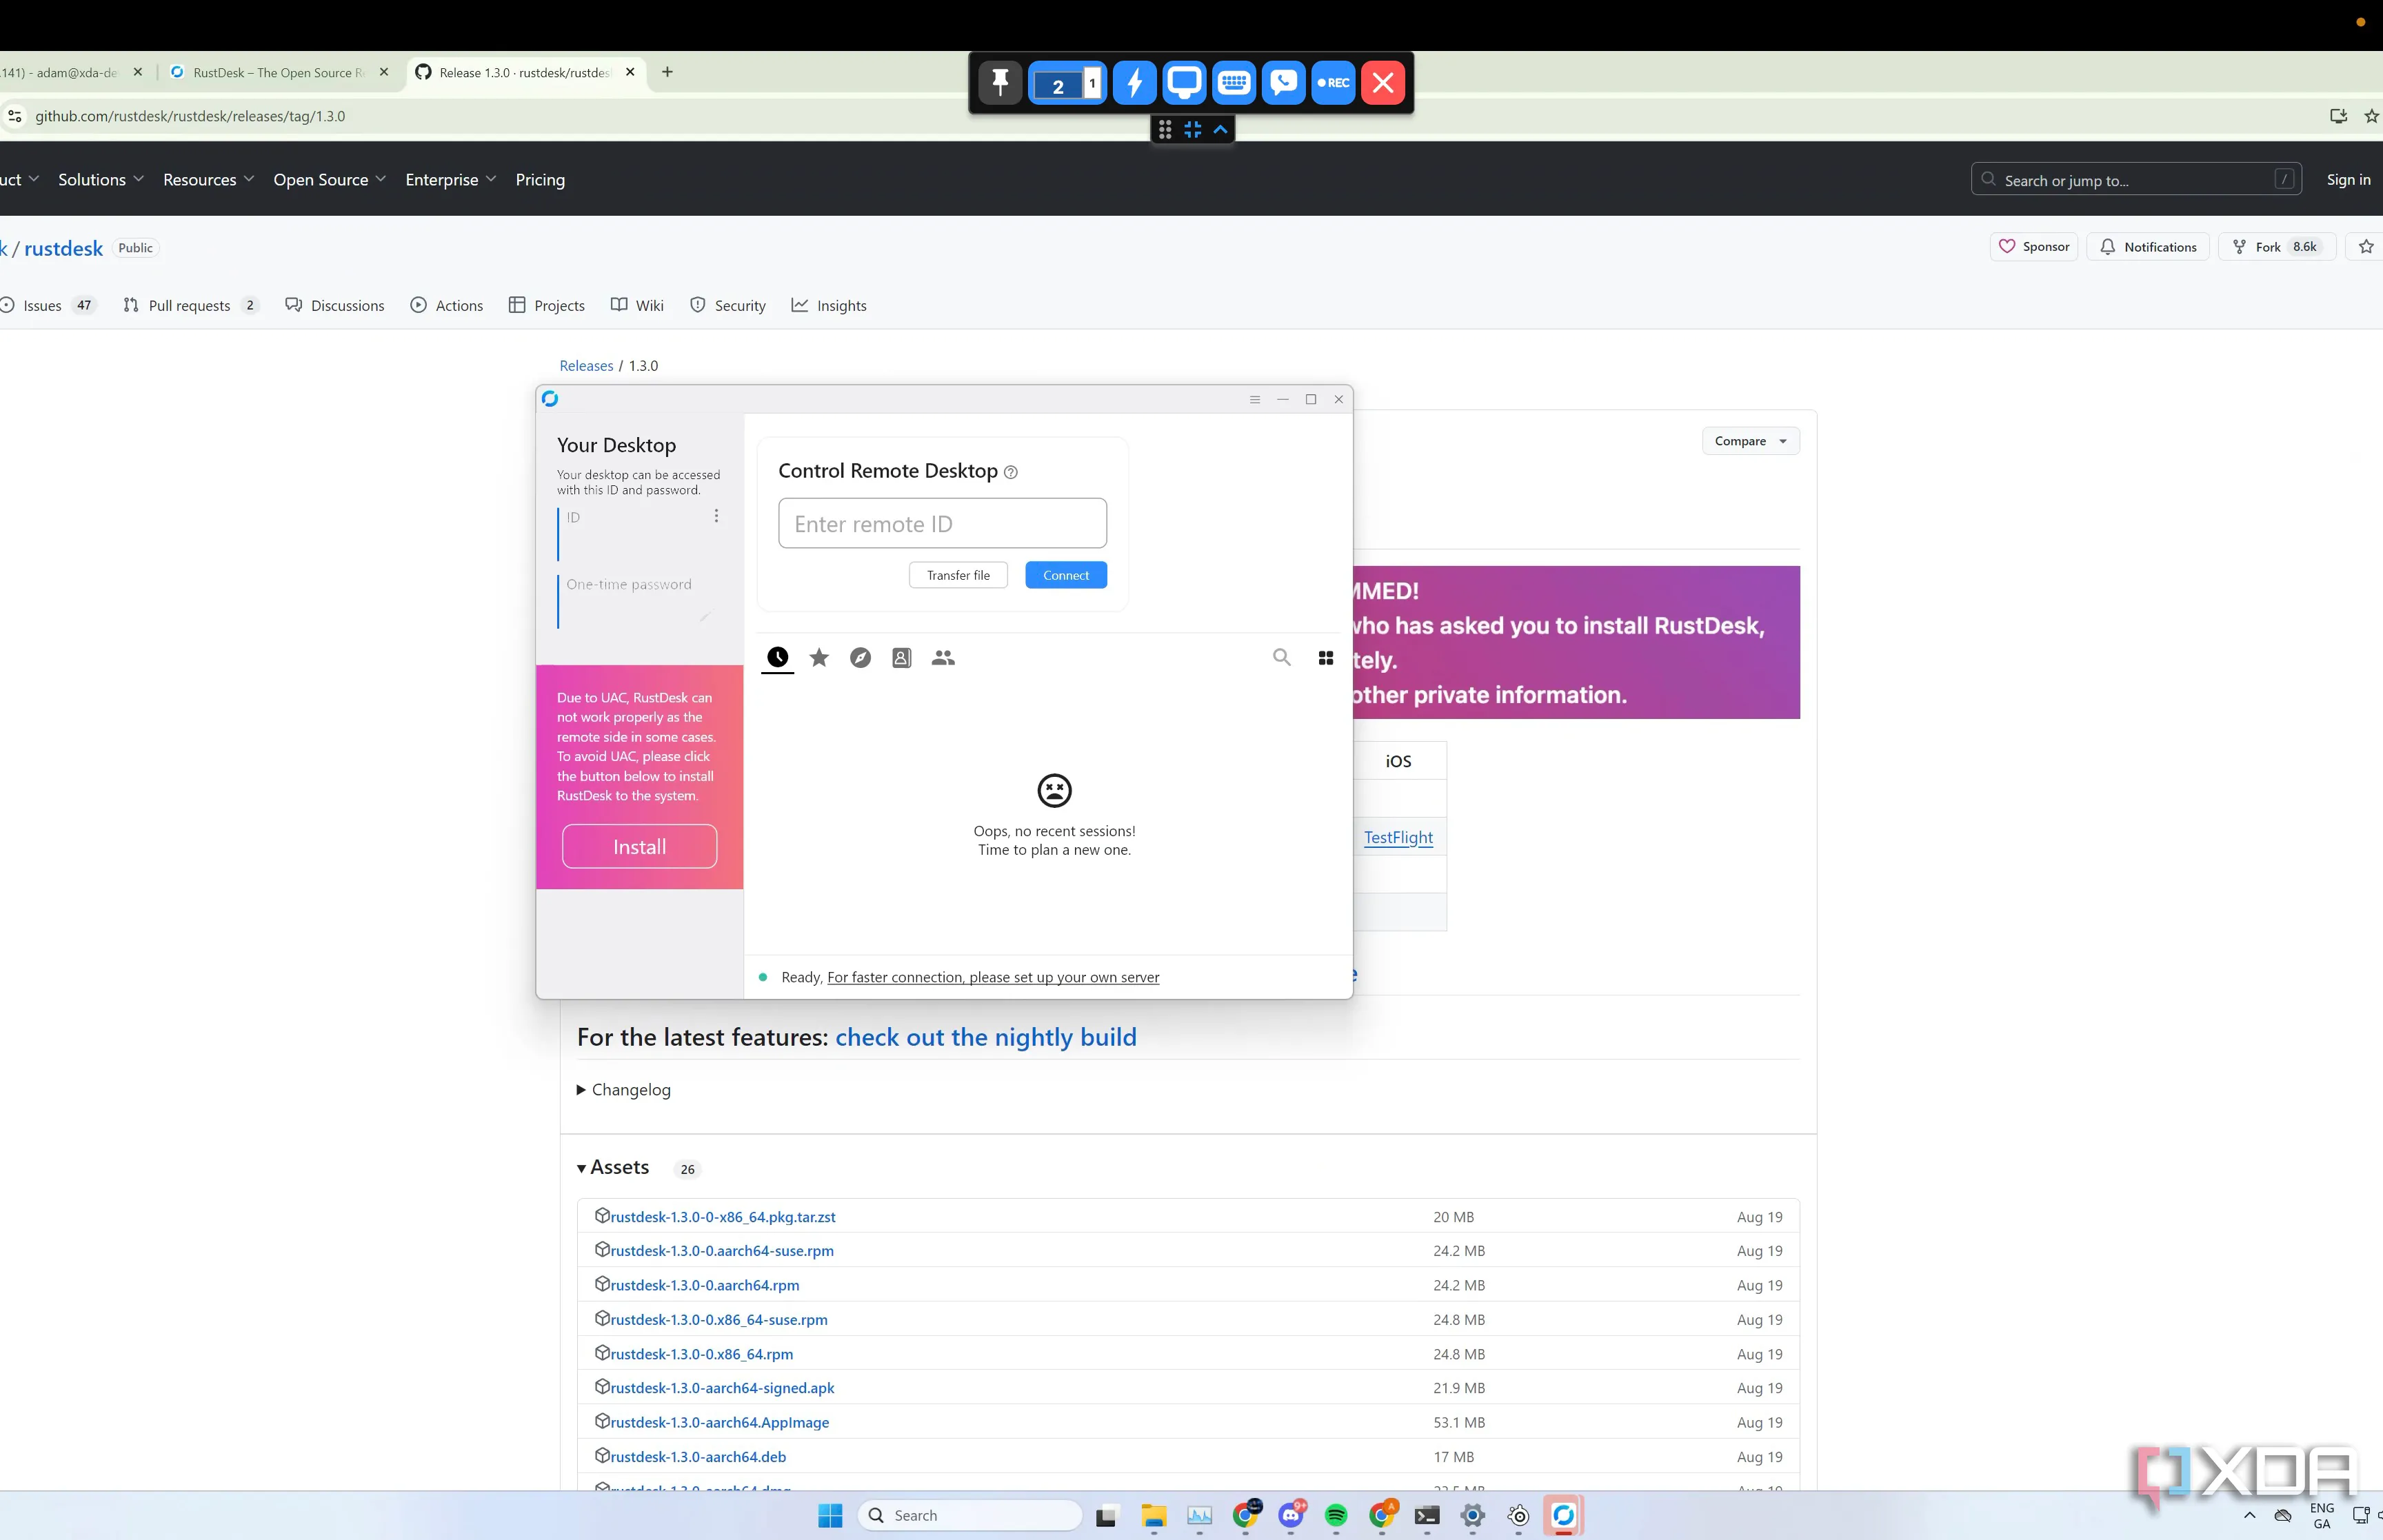Toggle the peer card view with the grid icon
Screen dimensions: 2383x1540
(1326, 657)
